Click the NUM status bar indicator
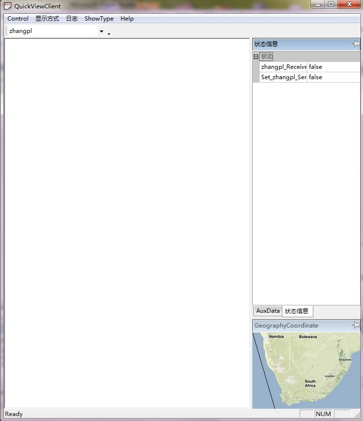Screen dimensions: 363x421 click(x=323, y=414)
